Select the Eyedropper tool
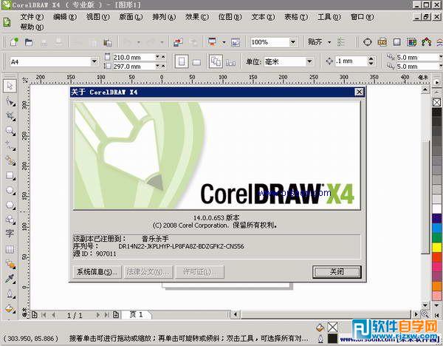 pyautogui.click(x=10, y=279)
